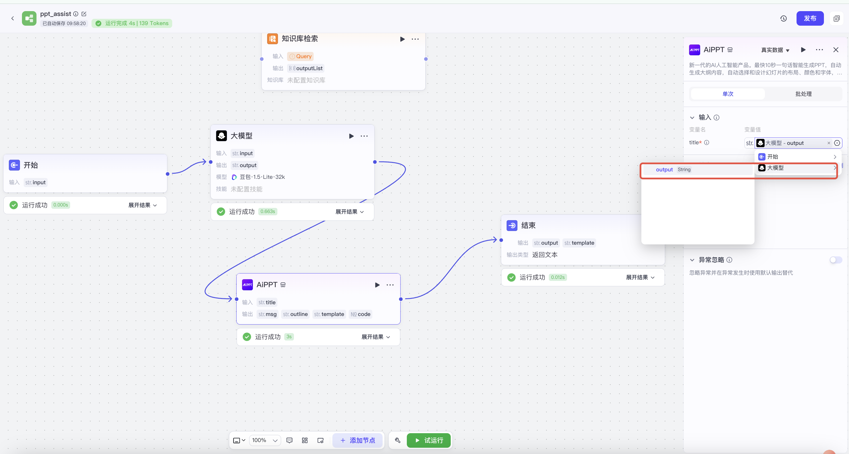Image resolution: width=849 pixels, height=454 pixels.
Task: Collapse the 输入 section chevron
Action: coord(692,117)
